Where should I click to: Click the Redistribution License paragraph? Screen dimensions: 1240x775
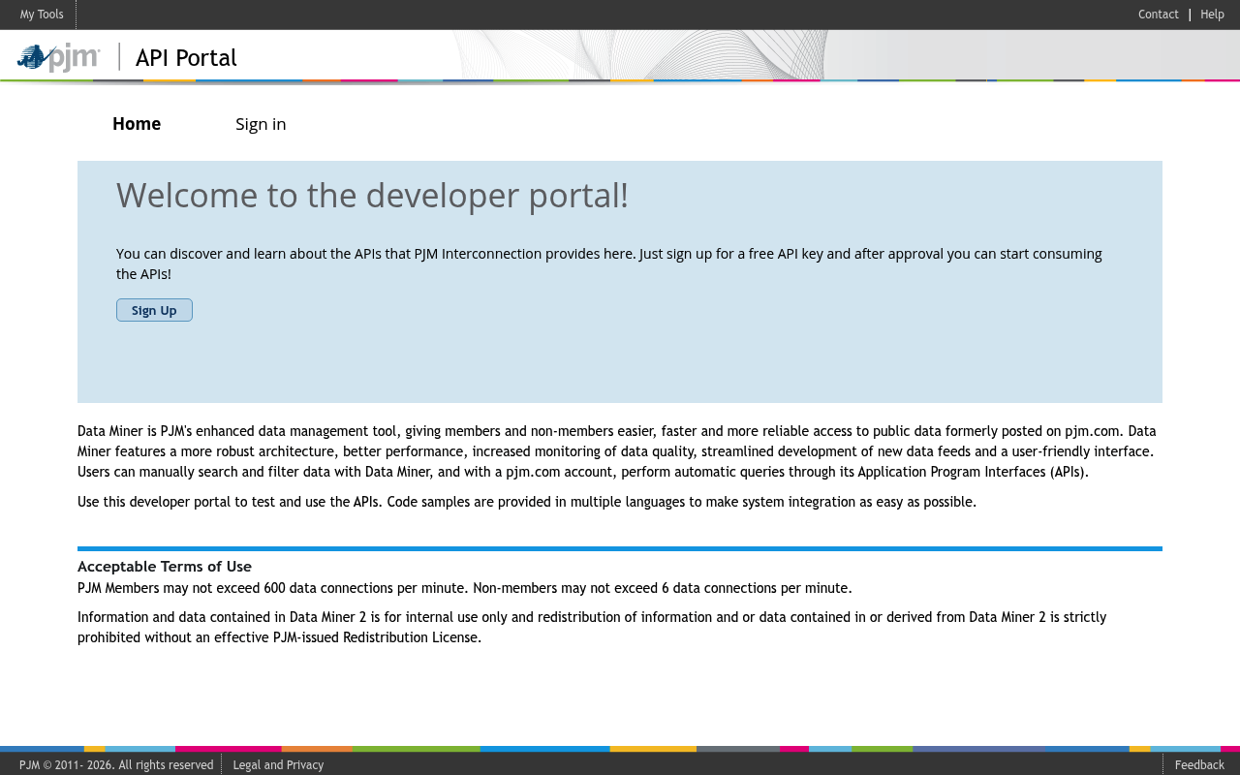click(x=592, y=627)
